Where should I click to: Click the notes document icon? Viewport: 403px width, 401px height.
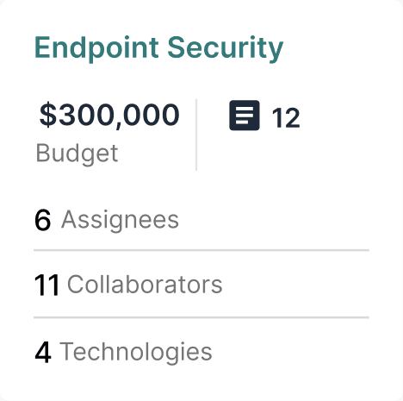point(245,116)
